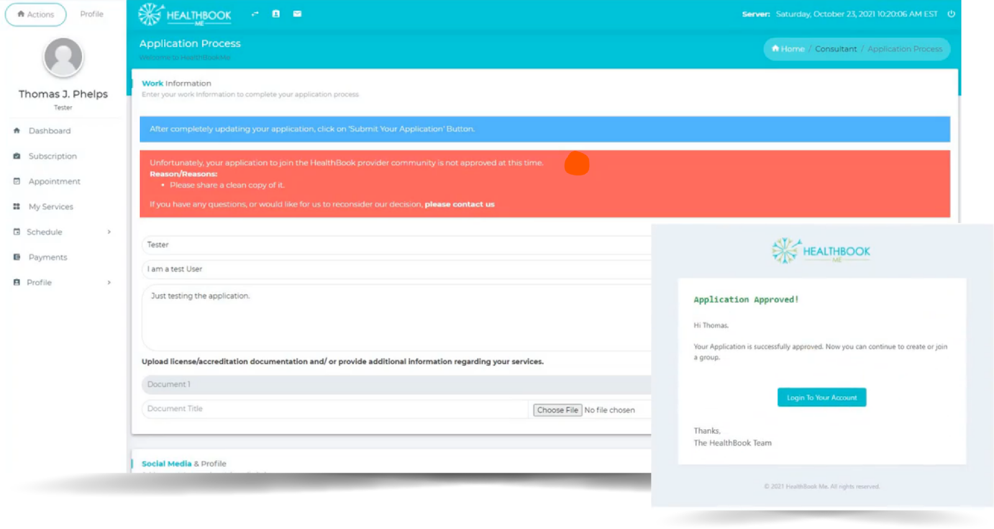
Task: Open the Dashboard sidebar home icon
Action: (17, 131)
